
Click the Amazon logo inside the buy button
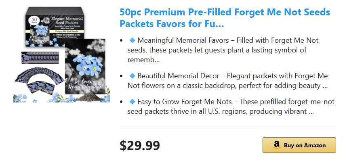276,145
